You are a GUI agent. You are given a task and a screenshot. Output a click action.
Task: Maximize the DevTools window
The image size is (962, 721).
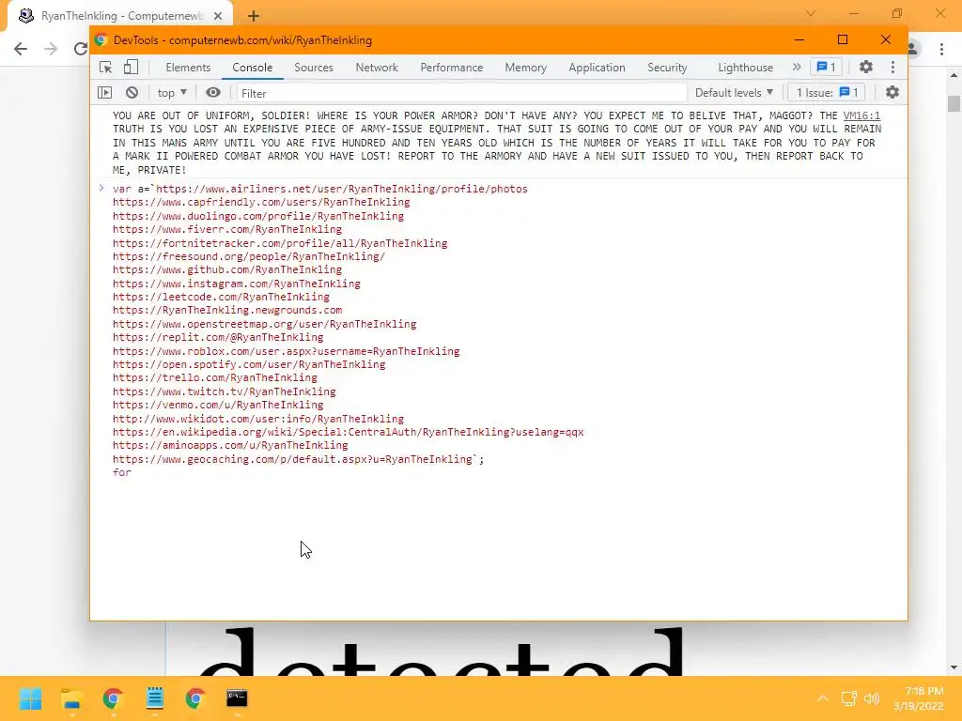pyautogui.click(x=843, y=39)
